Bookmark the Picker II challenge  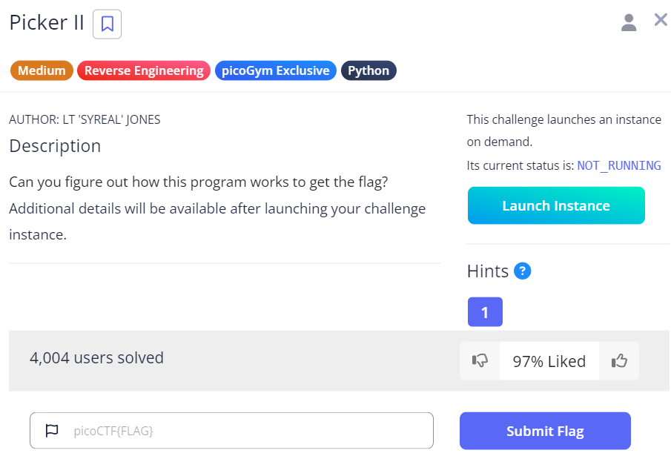(107, 24)
